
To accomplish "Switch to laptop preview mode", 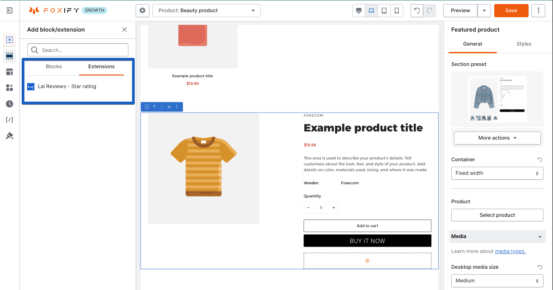I will pyautogui.click(x=372, y=10).
